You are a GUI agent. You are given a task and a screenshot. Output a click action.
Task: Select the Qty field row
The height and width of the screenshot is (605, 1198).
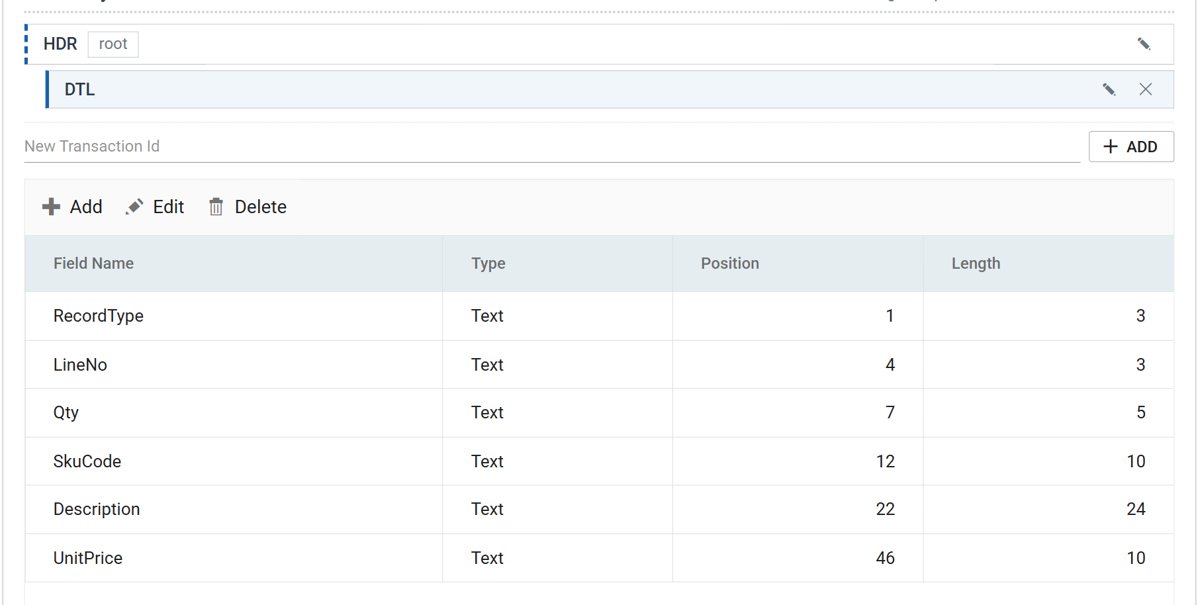pyautogui.click(x=600, y=413)
